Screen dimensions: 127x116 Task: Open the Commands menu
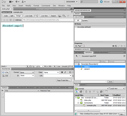(x=46, y=6)
